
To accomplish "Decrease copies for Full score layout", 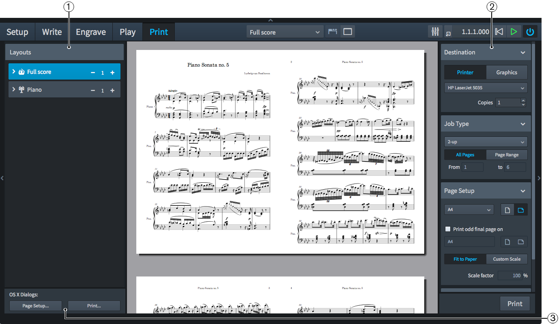I will 93,72.
